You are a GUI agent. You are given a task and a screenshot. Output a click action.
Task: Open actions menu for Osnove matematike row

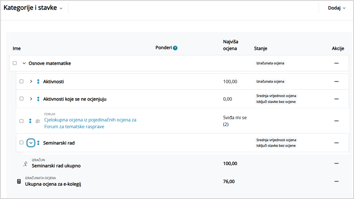(336, 63)
